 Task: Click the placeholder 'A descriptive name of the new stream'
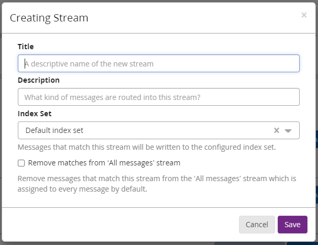click(x=89, y=64)
